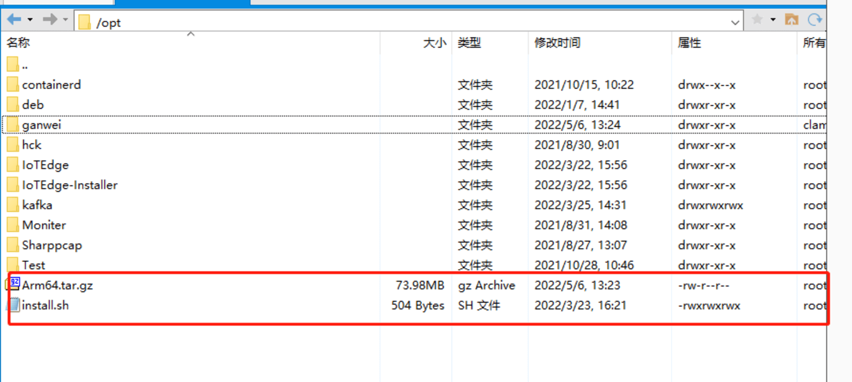Sort by the 修改时间 column header

click(557, 43)
